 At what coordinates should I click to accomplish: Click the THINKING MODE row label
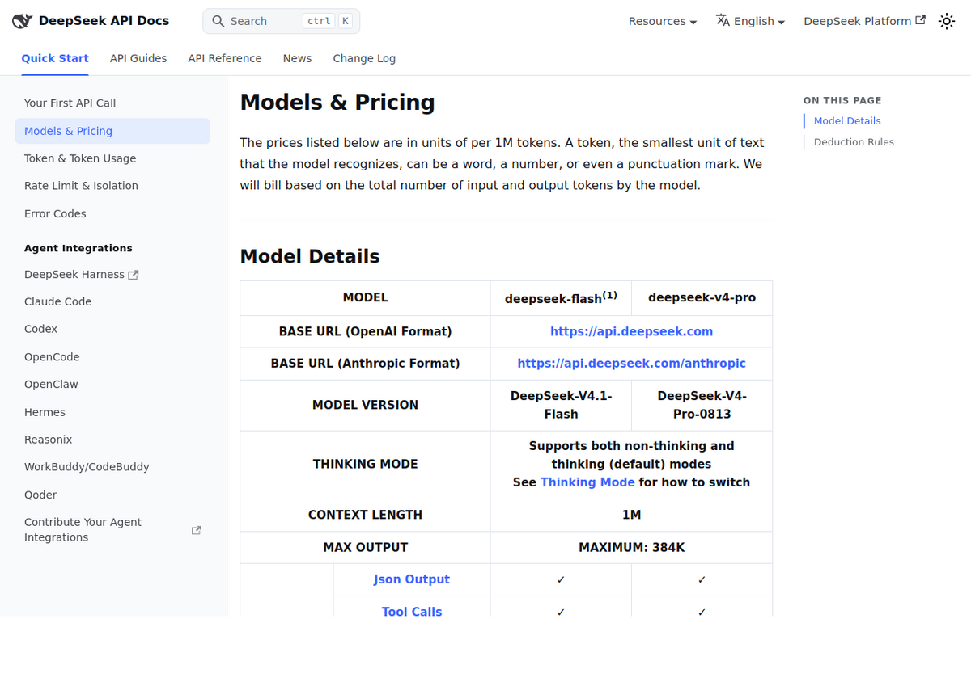(x=365, y=464)
